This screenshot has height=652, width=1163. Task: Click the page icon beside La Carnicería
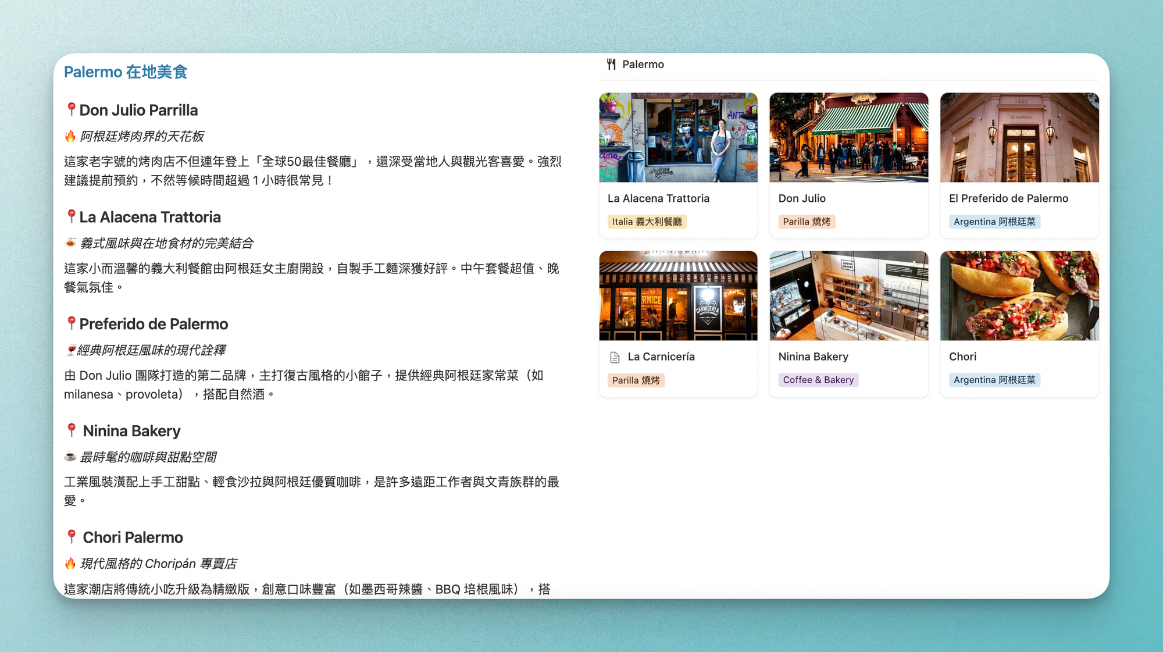[x=615, y=357]
